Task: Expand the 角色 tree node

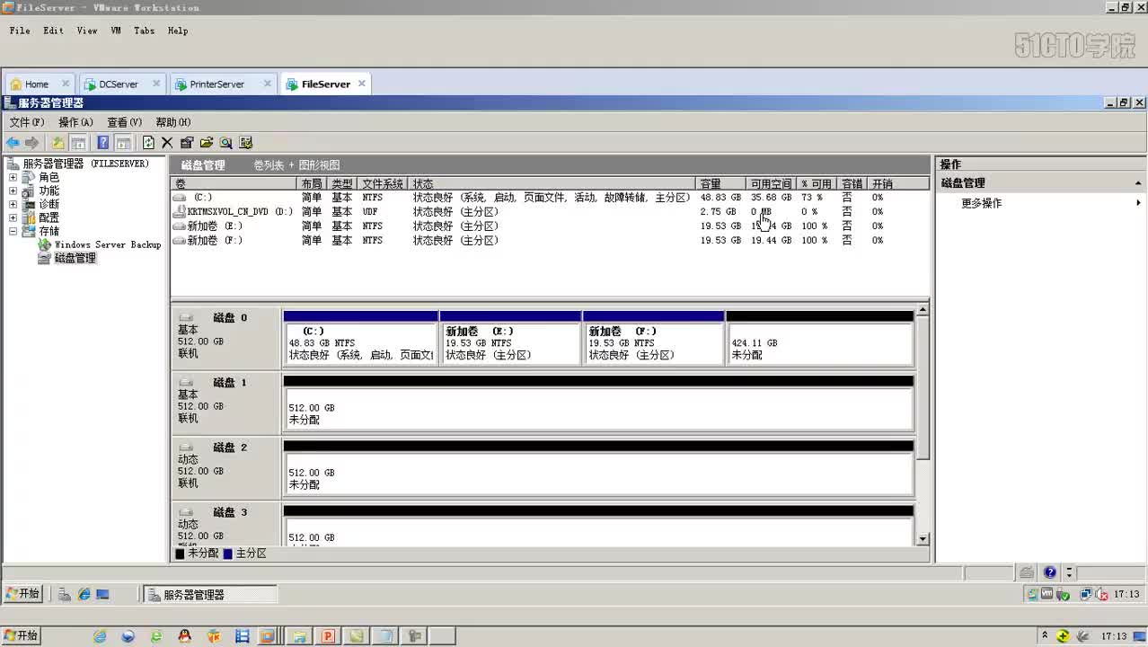Action: pos(13,178)
